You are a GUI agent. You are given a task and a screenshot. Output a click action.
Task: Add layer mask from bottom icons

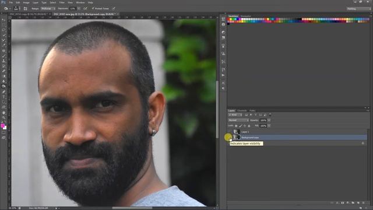tap(343, 203)
